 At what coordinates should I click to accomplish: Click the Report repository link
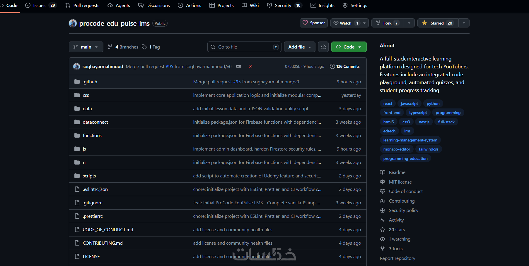(397, 258)
